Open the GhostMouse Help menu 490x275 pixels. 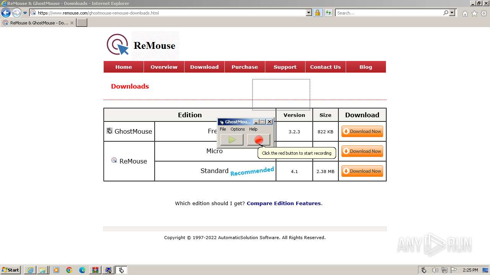[253, 129]
